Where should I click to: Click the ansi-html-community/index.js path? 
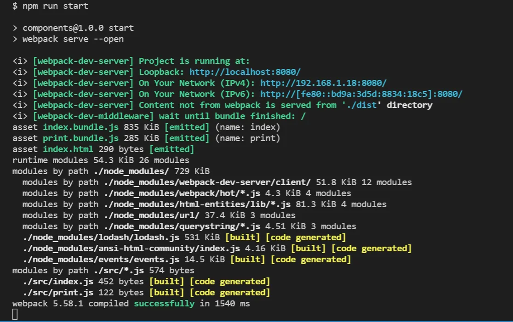(131, 249)
